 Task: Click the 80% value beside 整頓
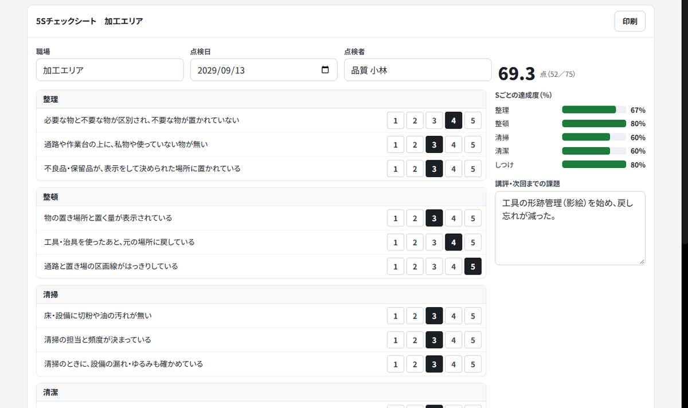point(638,124)
